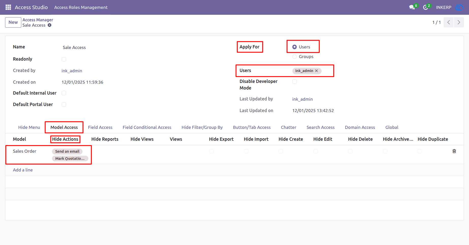Screen dimensions: 469x245
Task: Open the Field Conditional Access tab
Action: coord(147,127)
